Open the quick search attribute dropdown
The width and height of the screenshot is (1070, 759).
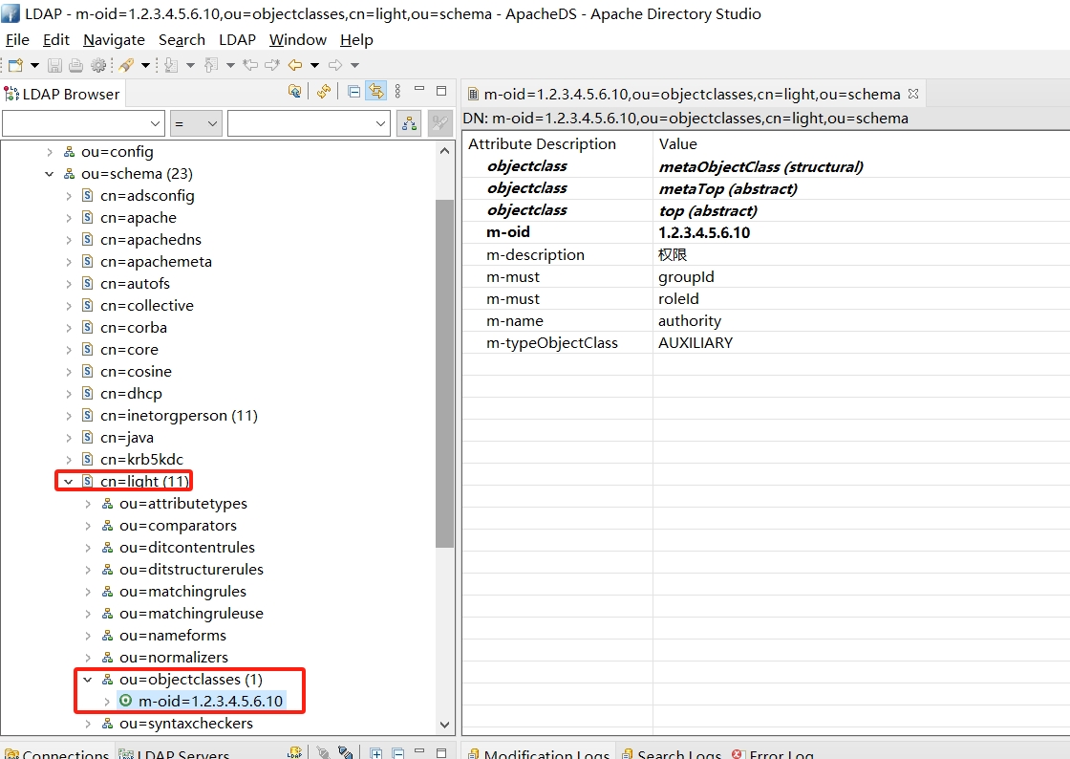point(157,123)
